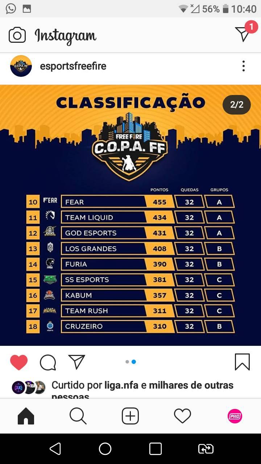Open Android recent apps square button
Screen dimensions: 261x464
click(156, 449)
